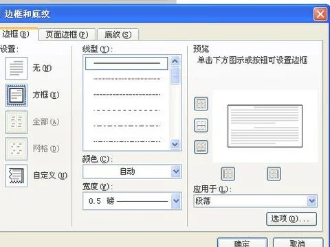Select the grayed 网格 (Grid) setting icon

[16, 149]
